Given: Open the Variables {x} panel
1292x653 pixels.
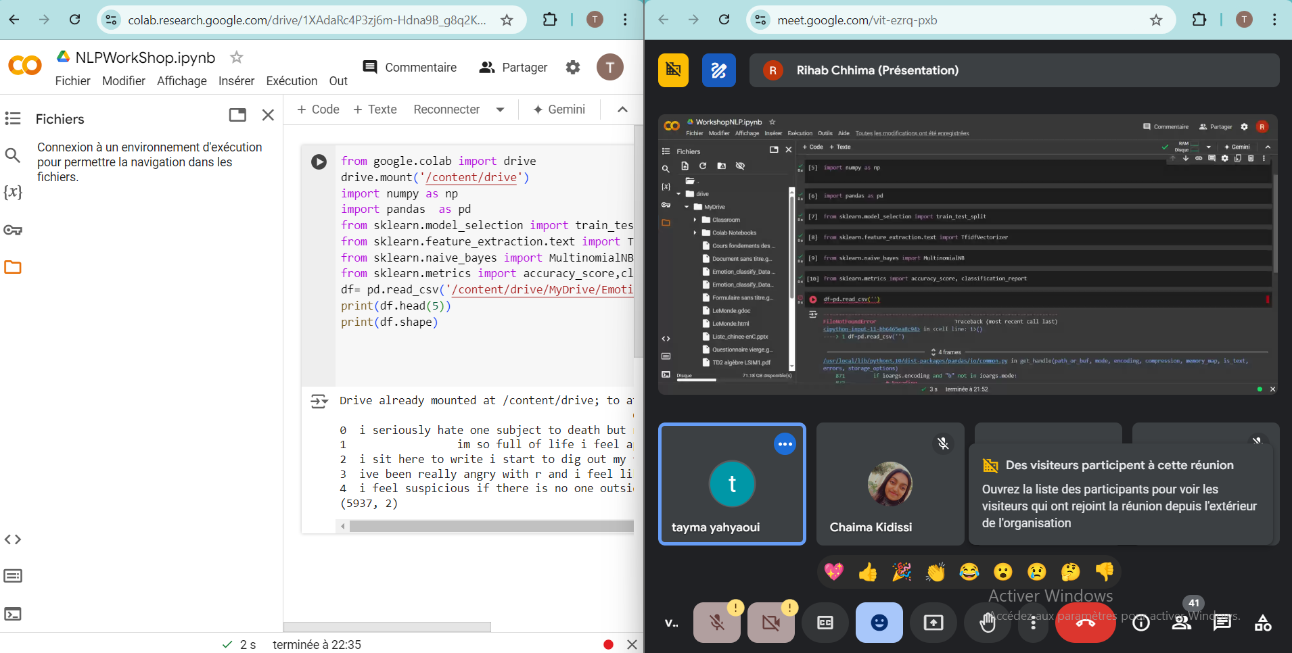Looking at the screenshot, I should [13, 193].
